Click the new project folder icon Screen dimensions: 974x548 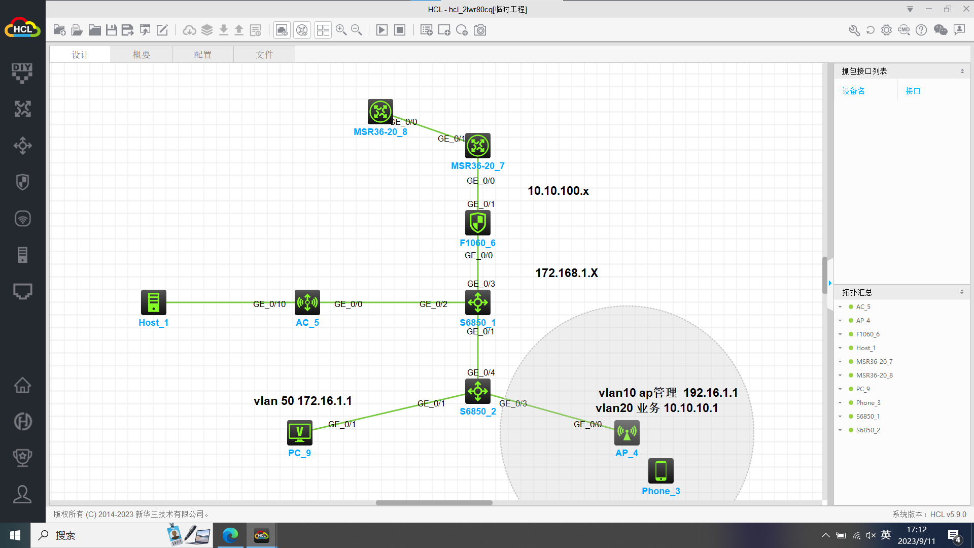(x=59, y=30)
